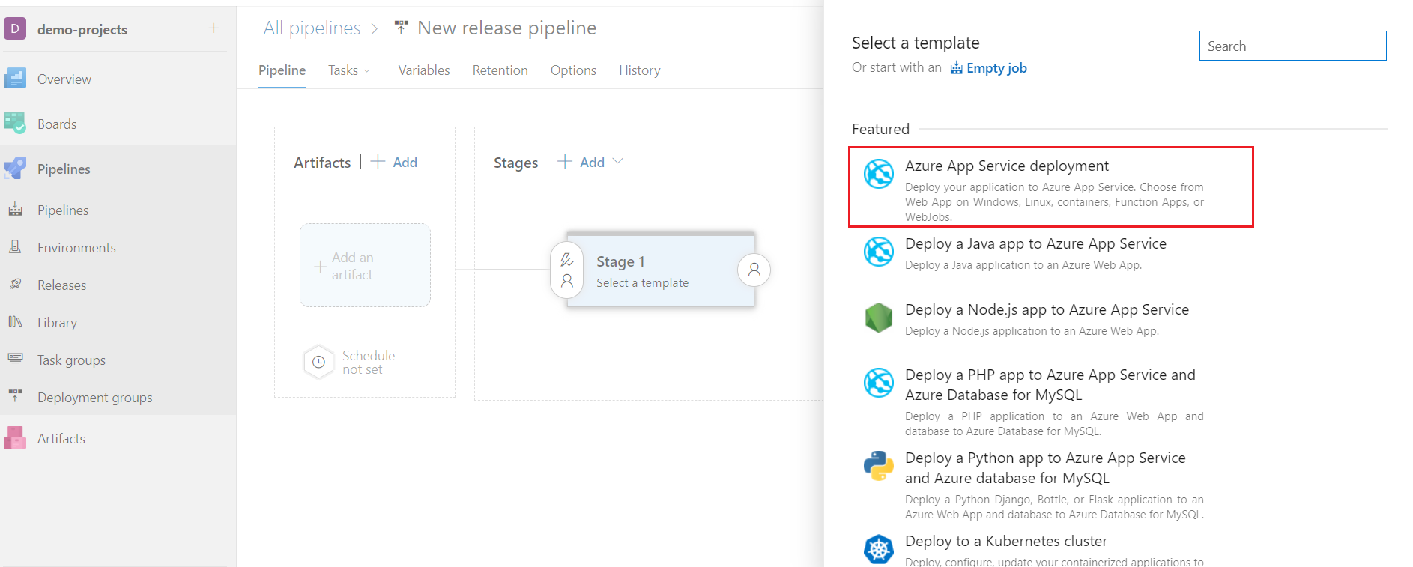The height and width of the screenshot is (567, 1413).
Task: Select the Python app with MySQL template
Action: tap(1045, 468)
